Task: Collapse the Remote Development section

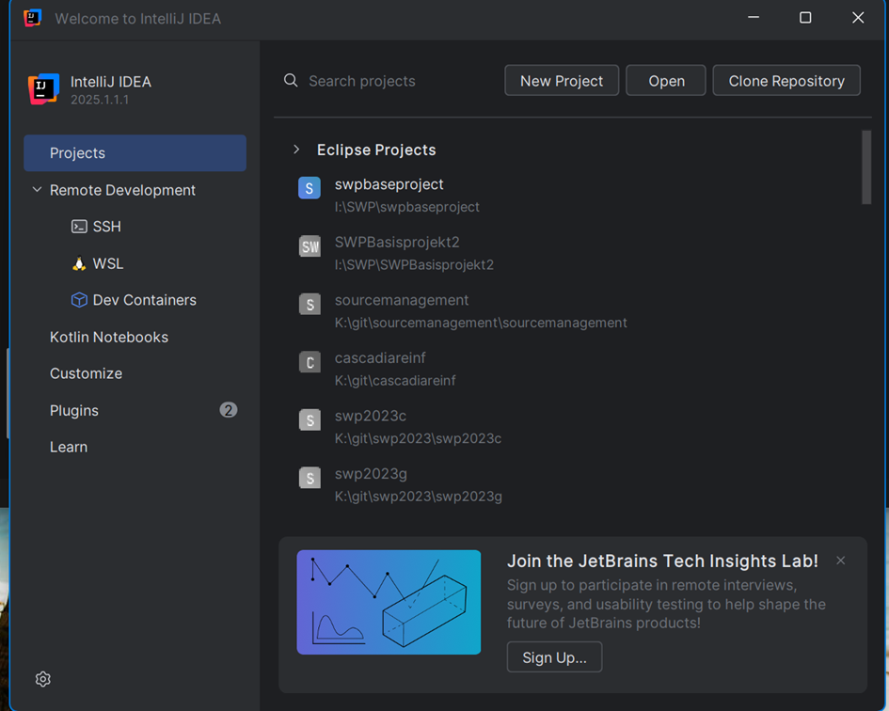Action: 38,190
